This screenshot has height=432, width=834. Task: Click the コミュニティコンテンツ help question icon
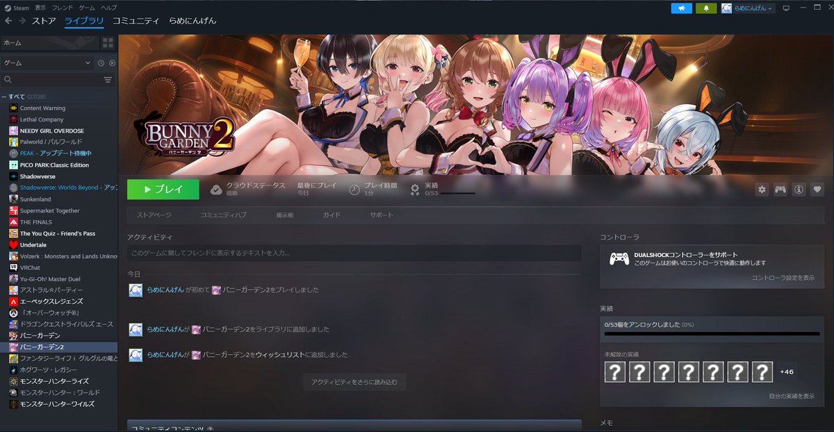[210, 430]
